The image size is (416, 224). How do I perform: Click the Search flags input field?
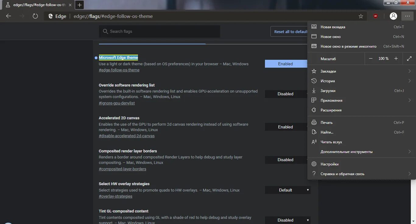click(x=160, y=31)
